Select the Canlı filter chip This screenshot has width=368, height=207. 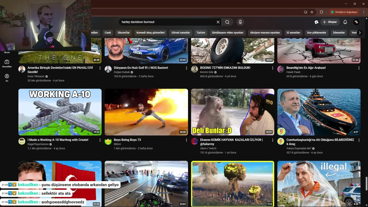click(x=108, y=33)
